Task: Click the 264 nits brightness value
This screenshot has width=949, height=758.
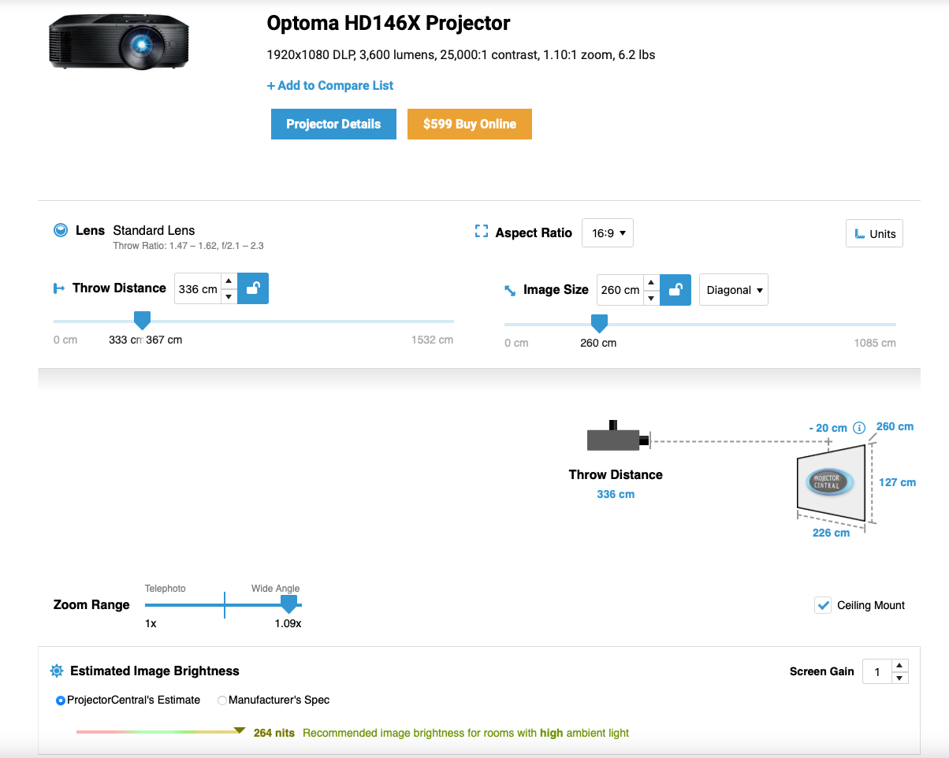Action: (x=274, y=733)
